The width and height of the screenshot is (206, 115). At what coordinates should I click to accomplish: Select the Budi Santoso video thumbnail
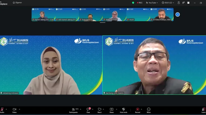click(91, 15)
